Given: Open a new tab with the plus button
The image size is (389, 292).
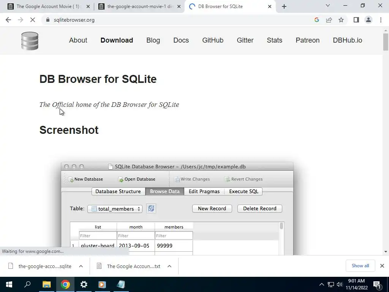Looking at the screenshot, I should pos(284,6).
